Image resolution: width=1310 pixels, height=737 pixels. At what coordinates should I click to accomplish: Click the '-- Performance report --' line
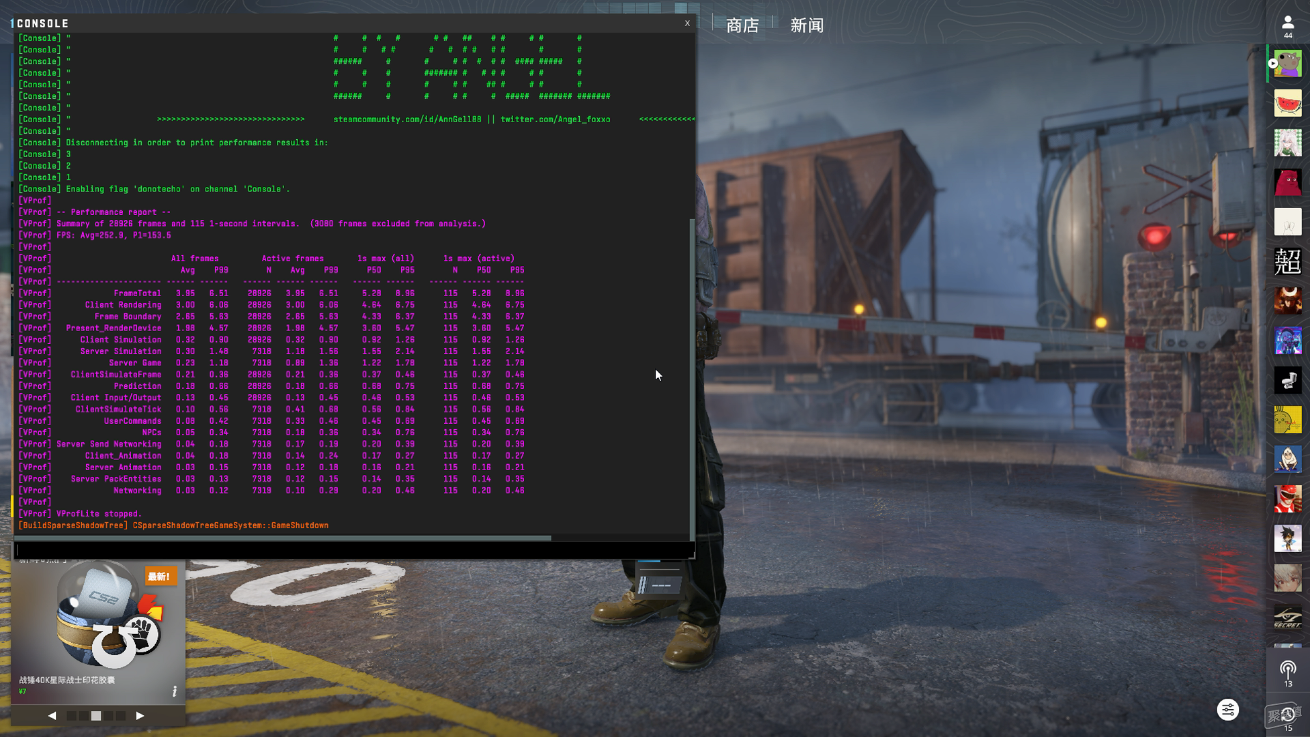(x=114, y=212)
